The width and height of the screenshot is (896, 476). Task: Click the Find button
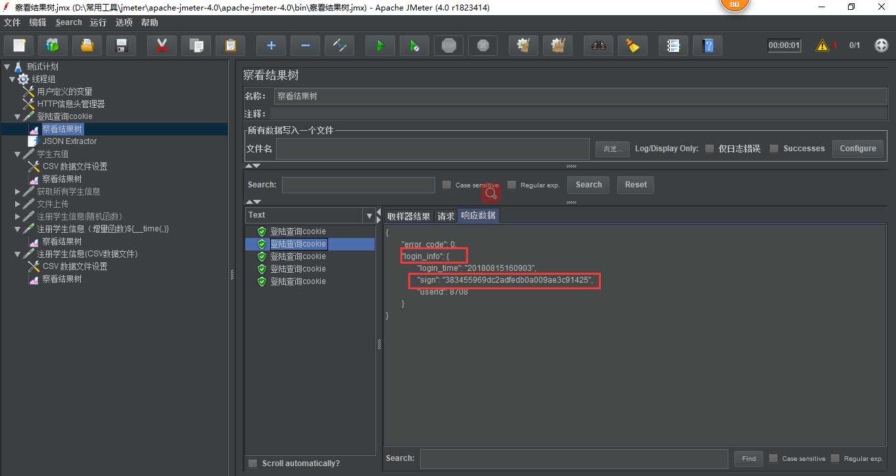(749, 458)
